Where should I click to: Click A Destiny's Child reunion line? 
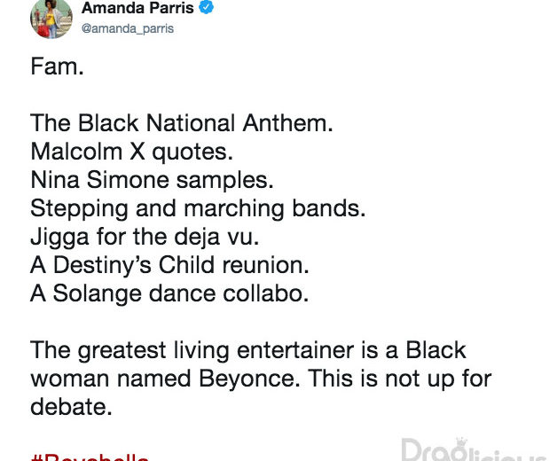[169, 265]
